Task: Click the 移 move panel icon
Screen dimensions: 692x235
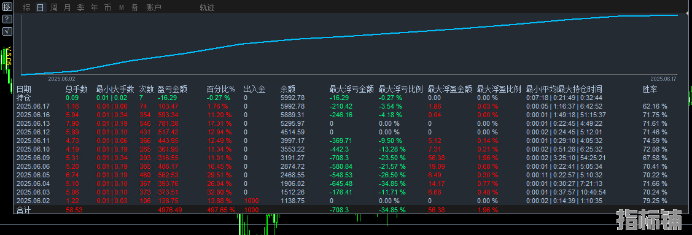Action: (7, 7)
